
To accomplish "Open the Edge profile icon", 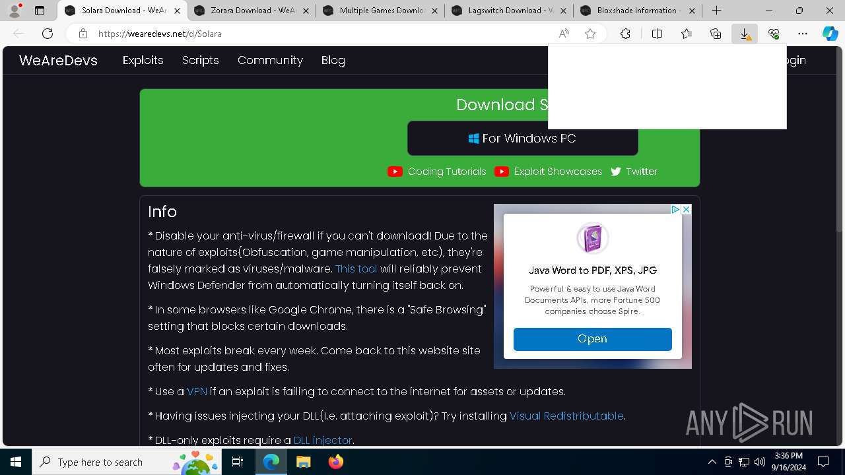I will coord(15,11).
